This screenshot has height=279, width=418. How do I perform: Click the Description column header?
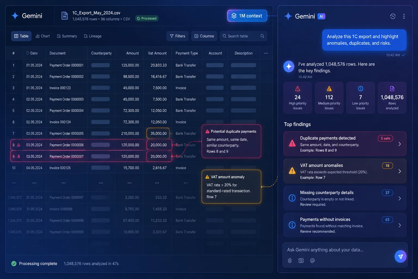[x=244, y=53]
